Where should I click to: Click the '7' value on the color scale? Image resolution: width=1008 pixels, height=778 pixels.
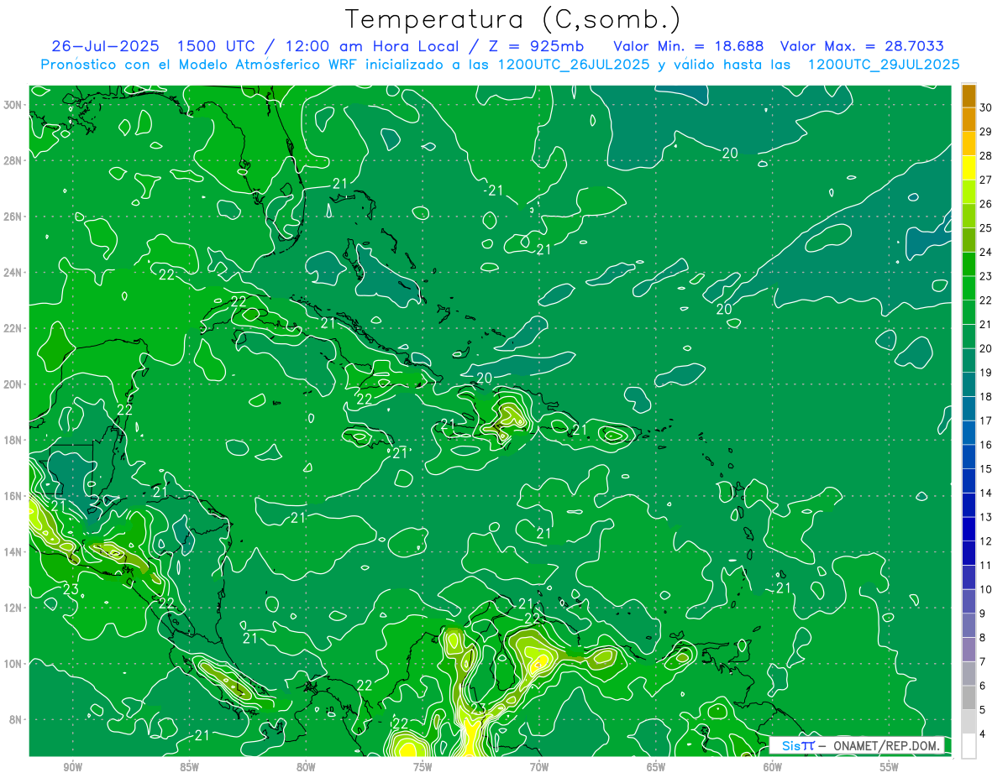coord(984,662)
